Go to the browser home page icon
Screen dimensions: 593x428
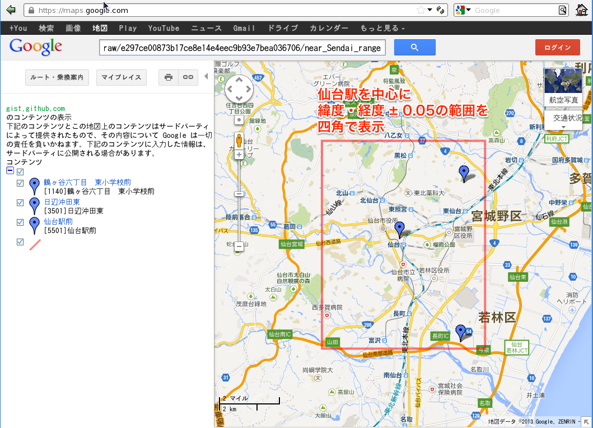coord(582,10)
